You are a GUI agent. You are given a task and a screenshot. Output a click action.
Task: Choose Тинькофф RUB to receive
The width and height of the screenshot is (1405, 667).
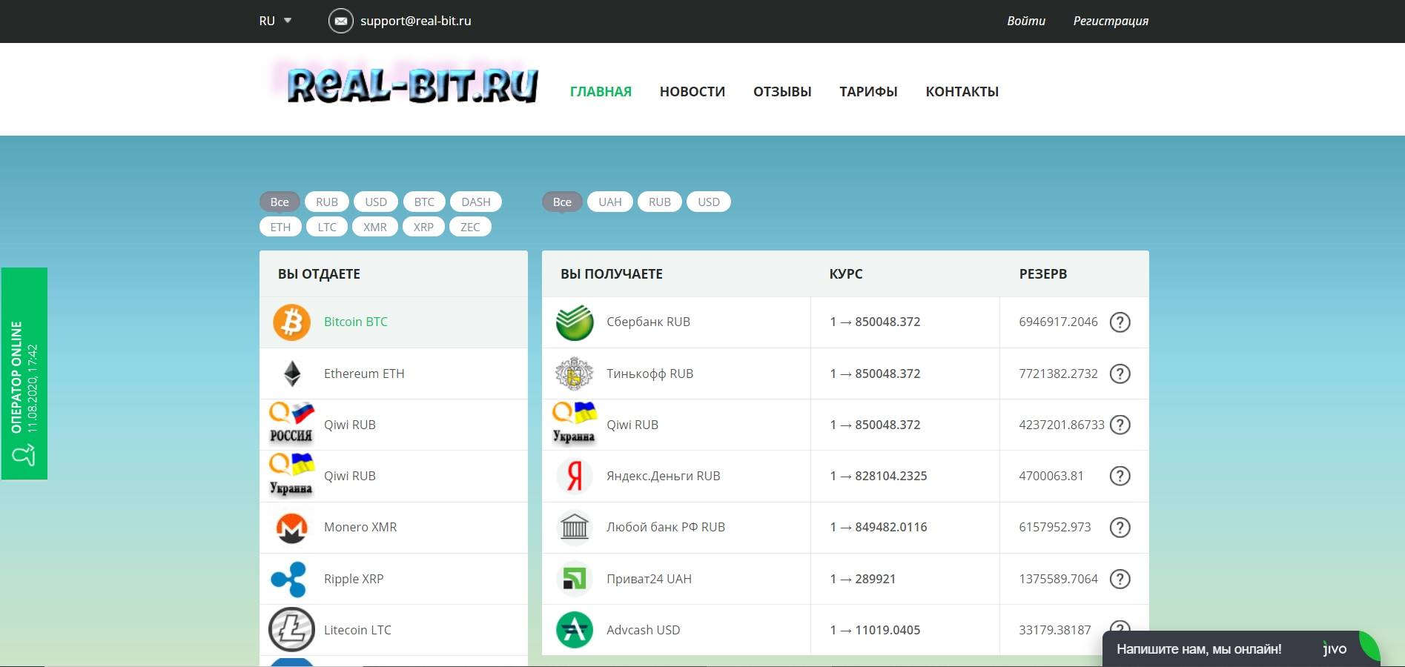[845, 374]
